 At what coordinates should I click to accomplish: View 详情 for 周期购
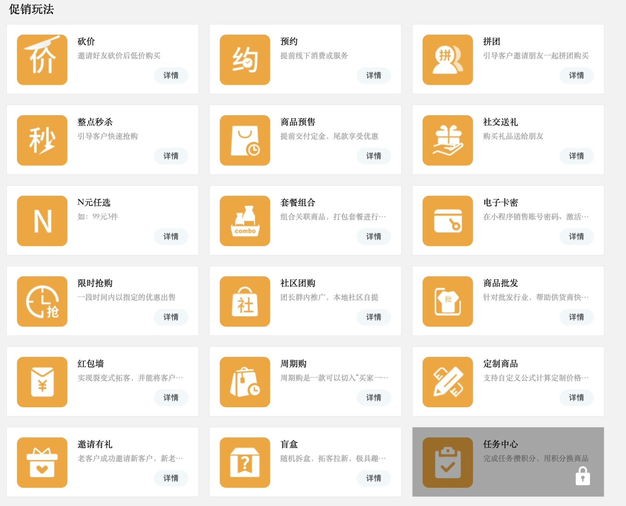(374, 397)
